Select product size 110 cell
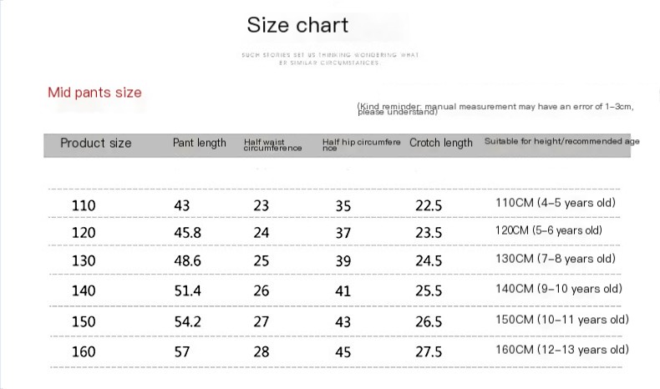 point(84,205)
